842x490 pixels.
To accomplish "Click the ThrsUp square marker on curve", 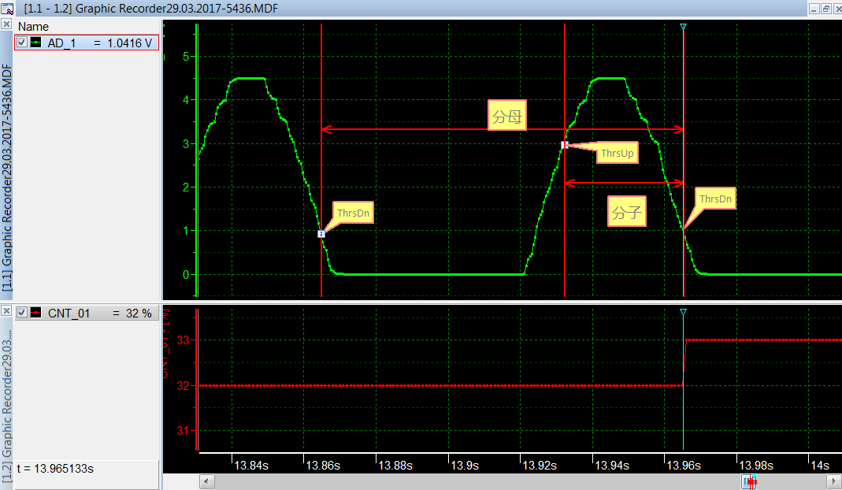I will pyautogui.click(x=565, y=145).
